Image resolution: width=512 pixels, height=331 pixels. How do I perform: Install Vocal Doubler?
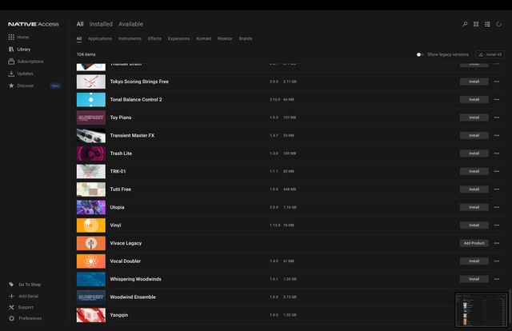tap(474, 261)
